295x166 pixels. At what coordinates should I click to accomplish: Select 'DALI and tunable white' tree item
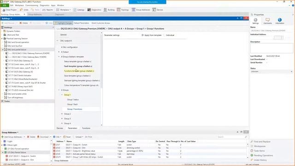17,94
